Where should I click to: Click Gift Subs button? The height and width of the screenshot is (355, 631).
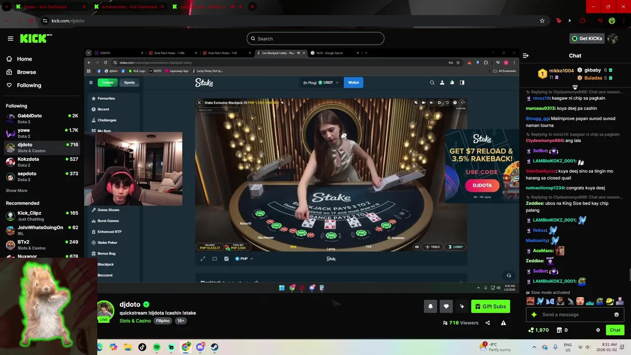pyautogui.click(x=491, y=306)
